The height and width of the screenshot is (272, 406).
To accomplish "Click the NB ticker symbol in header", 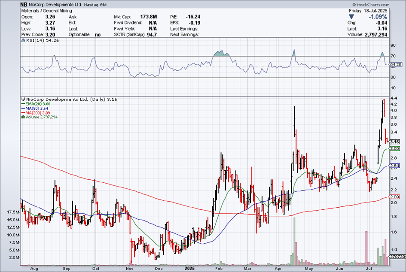I will tap(24, 5).
